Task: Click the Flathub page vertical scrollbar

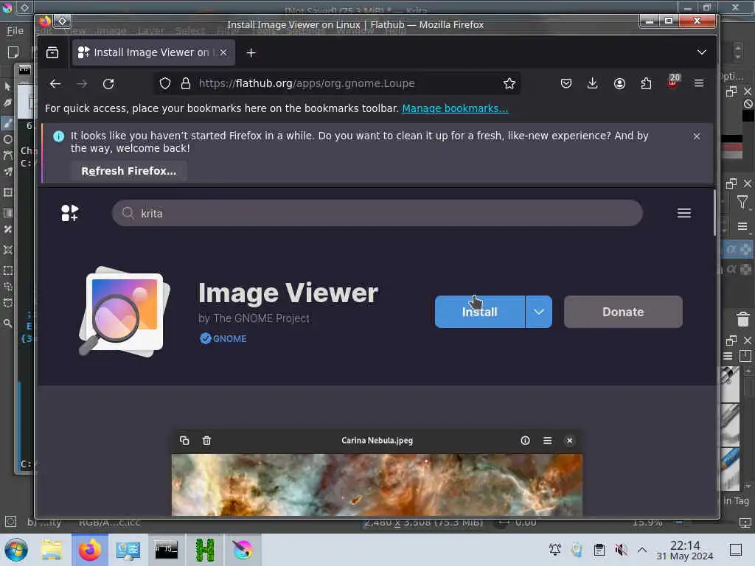Action: click(x=714, y=212)
